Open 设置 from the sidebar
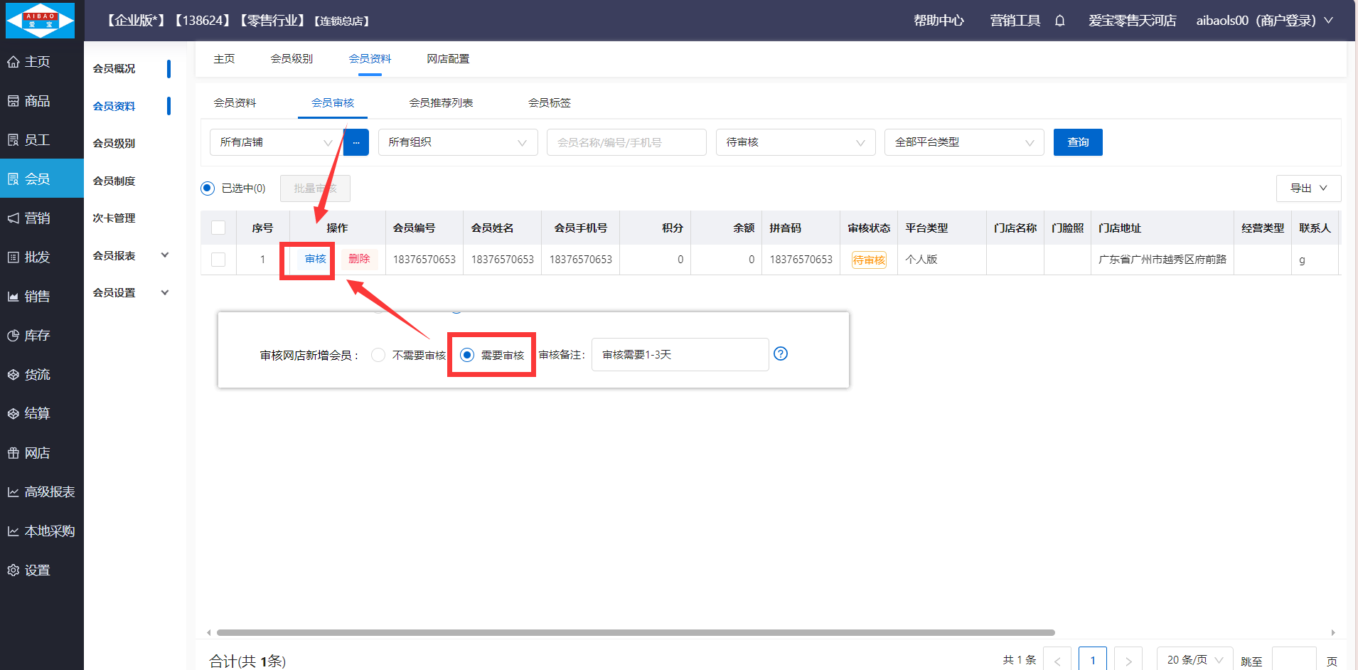The width and height of the screenshot is (1358, 670). pos(37,570)
